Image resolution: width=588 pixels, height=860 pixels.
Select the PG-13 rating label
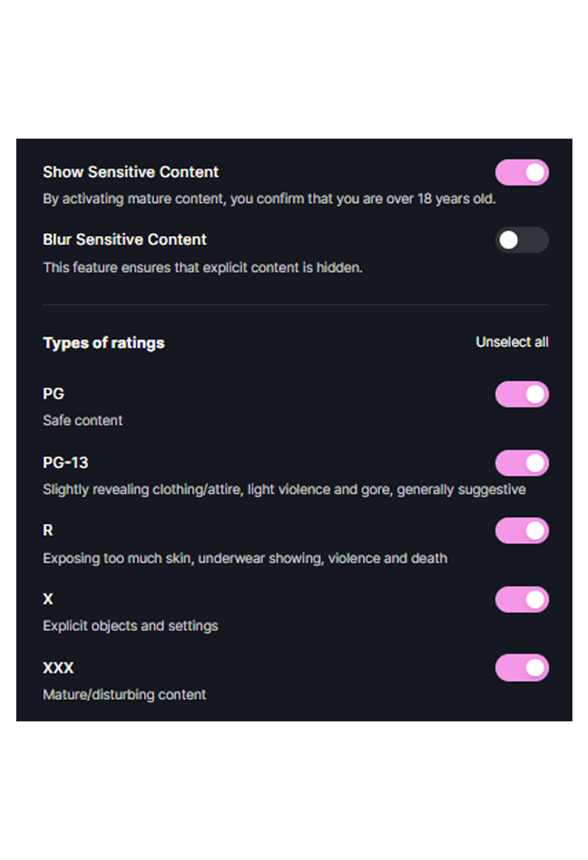click(x=65, y=463)
